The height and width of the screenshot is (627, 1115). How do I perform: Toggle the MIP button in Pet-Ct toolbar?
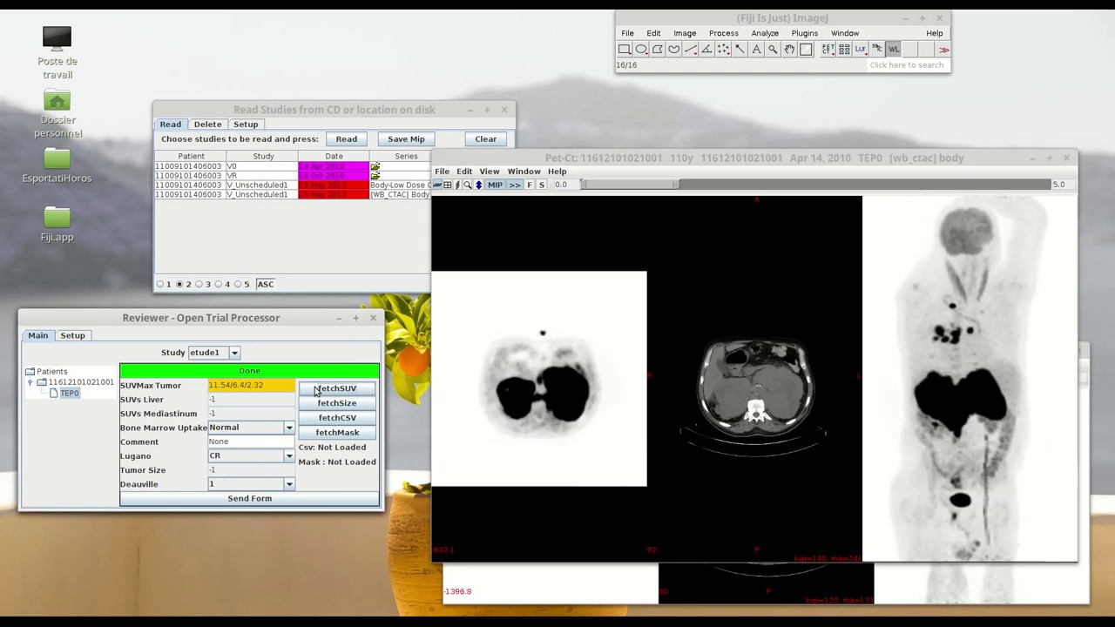[495, 185]
